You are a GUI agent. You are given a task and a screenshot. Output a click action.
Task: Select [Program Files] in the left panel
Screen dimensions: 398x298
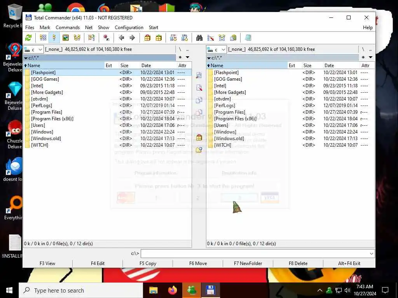tap(107, 112)
